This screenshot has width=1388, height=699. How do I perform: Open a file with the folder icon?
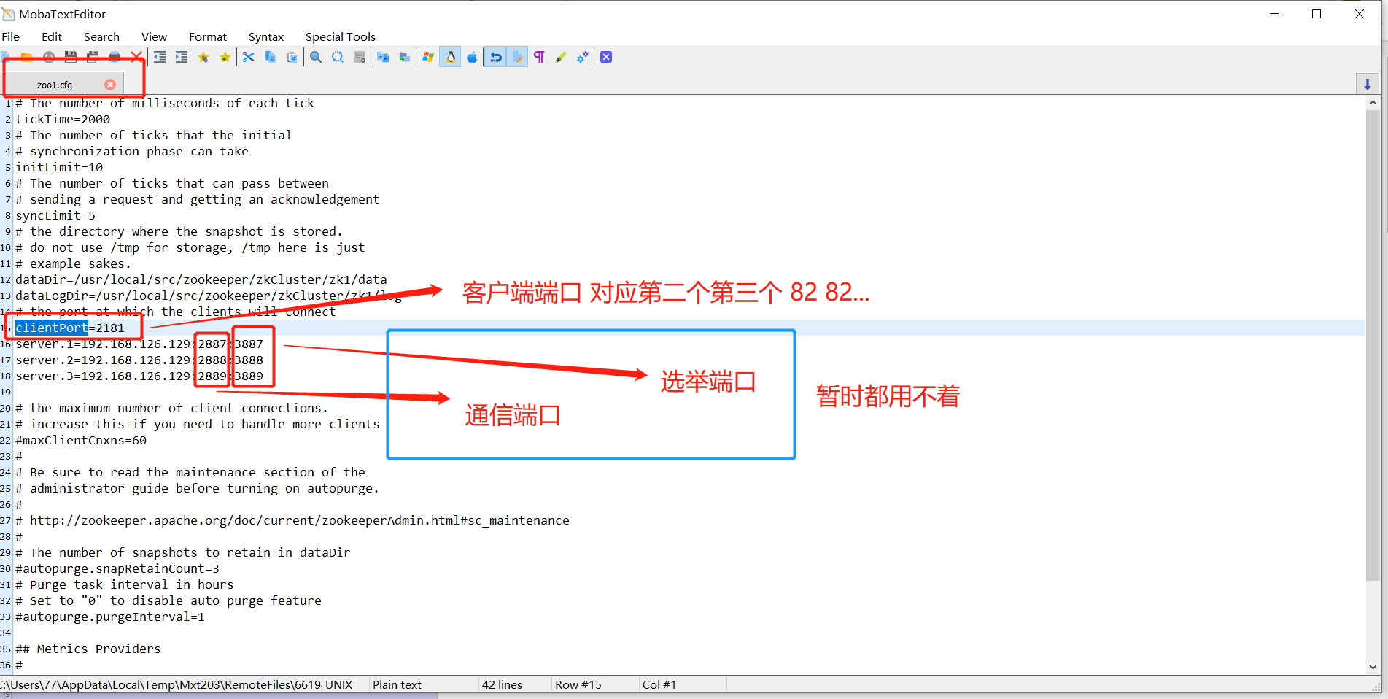coord(27,57)
